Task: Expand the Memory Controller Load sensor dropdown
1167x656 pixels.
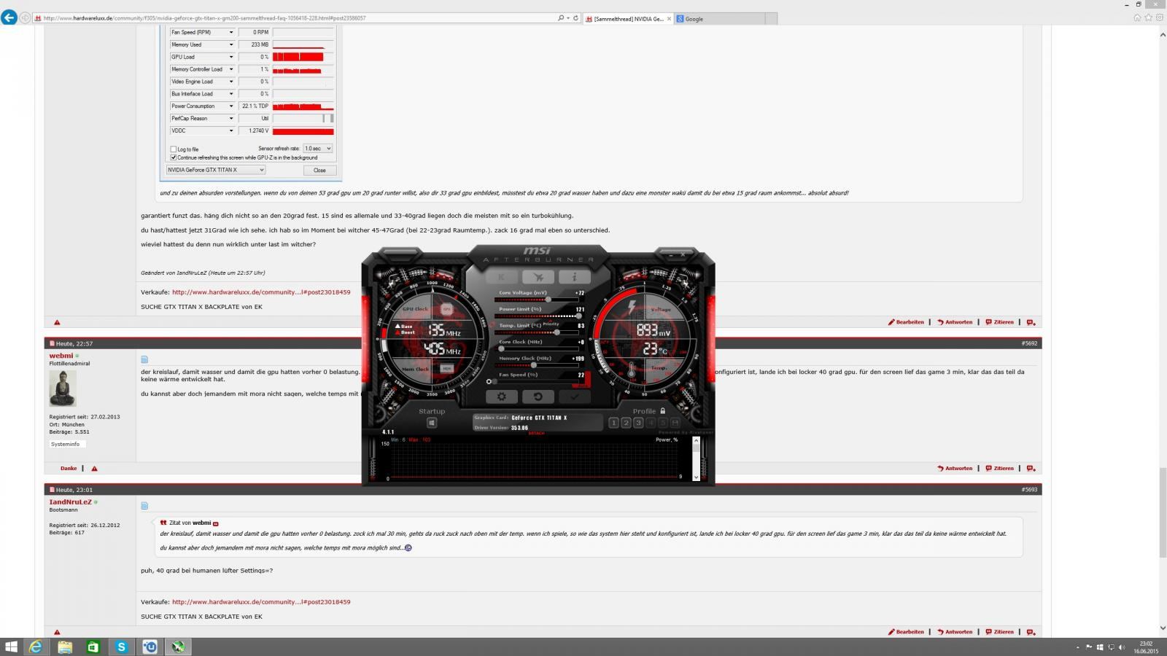Action: [x=231, y=69]
